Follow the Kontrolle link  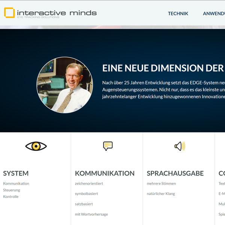click(x=11, y=196)
